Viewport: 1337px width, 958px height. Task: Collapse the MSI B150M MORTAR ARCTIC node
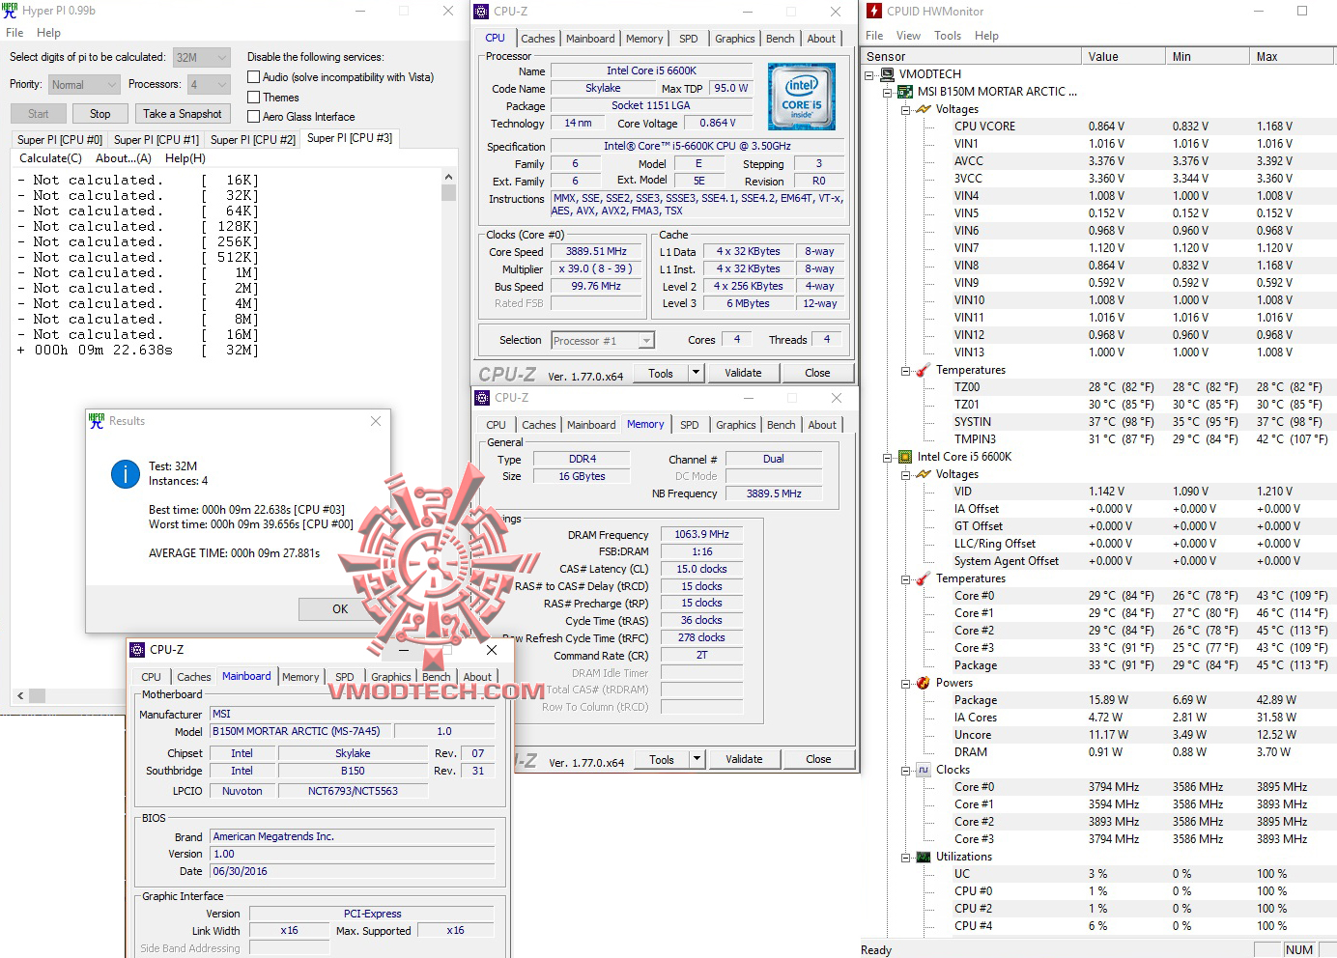[888, 92]
